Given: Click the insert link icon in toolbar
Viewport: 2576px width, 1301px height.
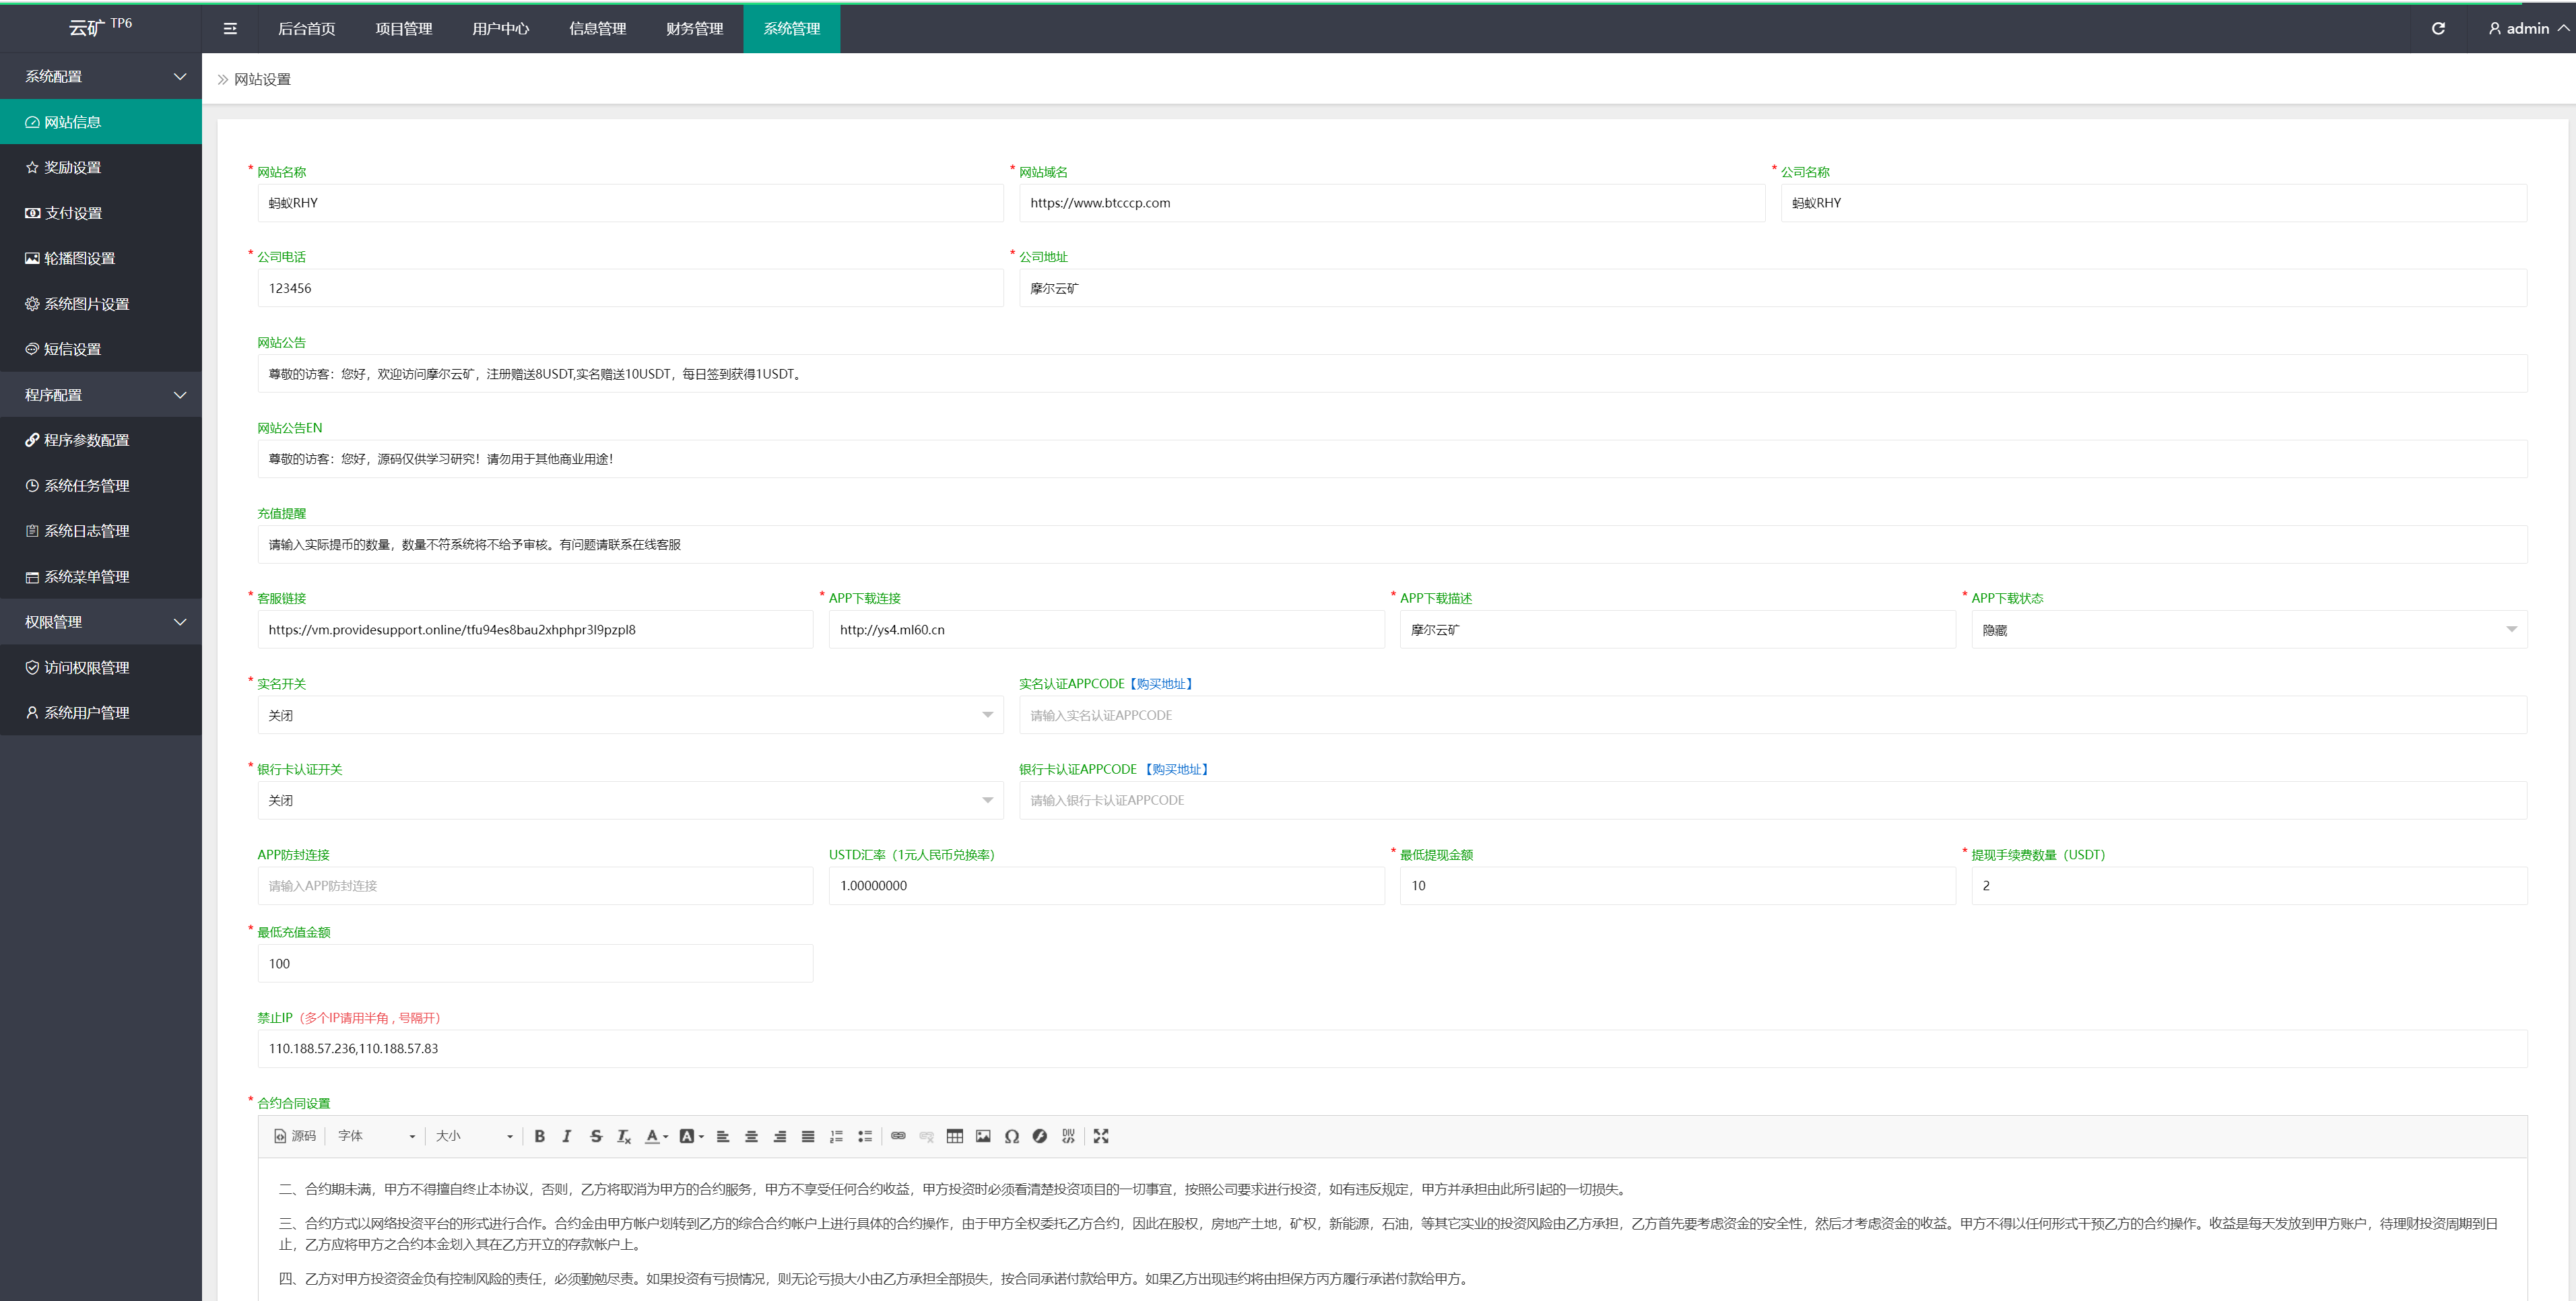Looking at the screenshot, I should tap(897, 1137).
